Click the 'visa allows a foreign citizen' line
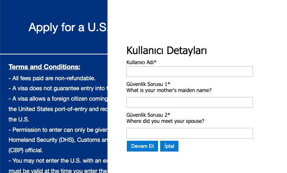The image size is (287, 173). click(x=57, y=98)
